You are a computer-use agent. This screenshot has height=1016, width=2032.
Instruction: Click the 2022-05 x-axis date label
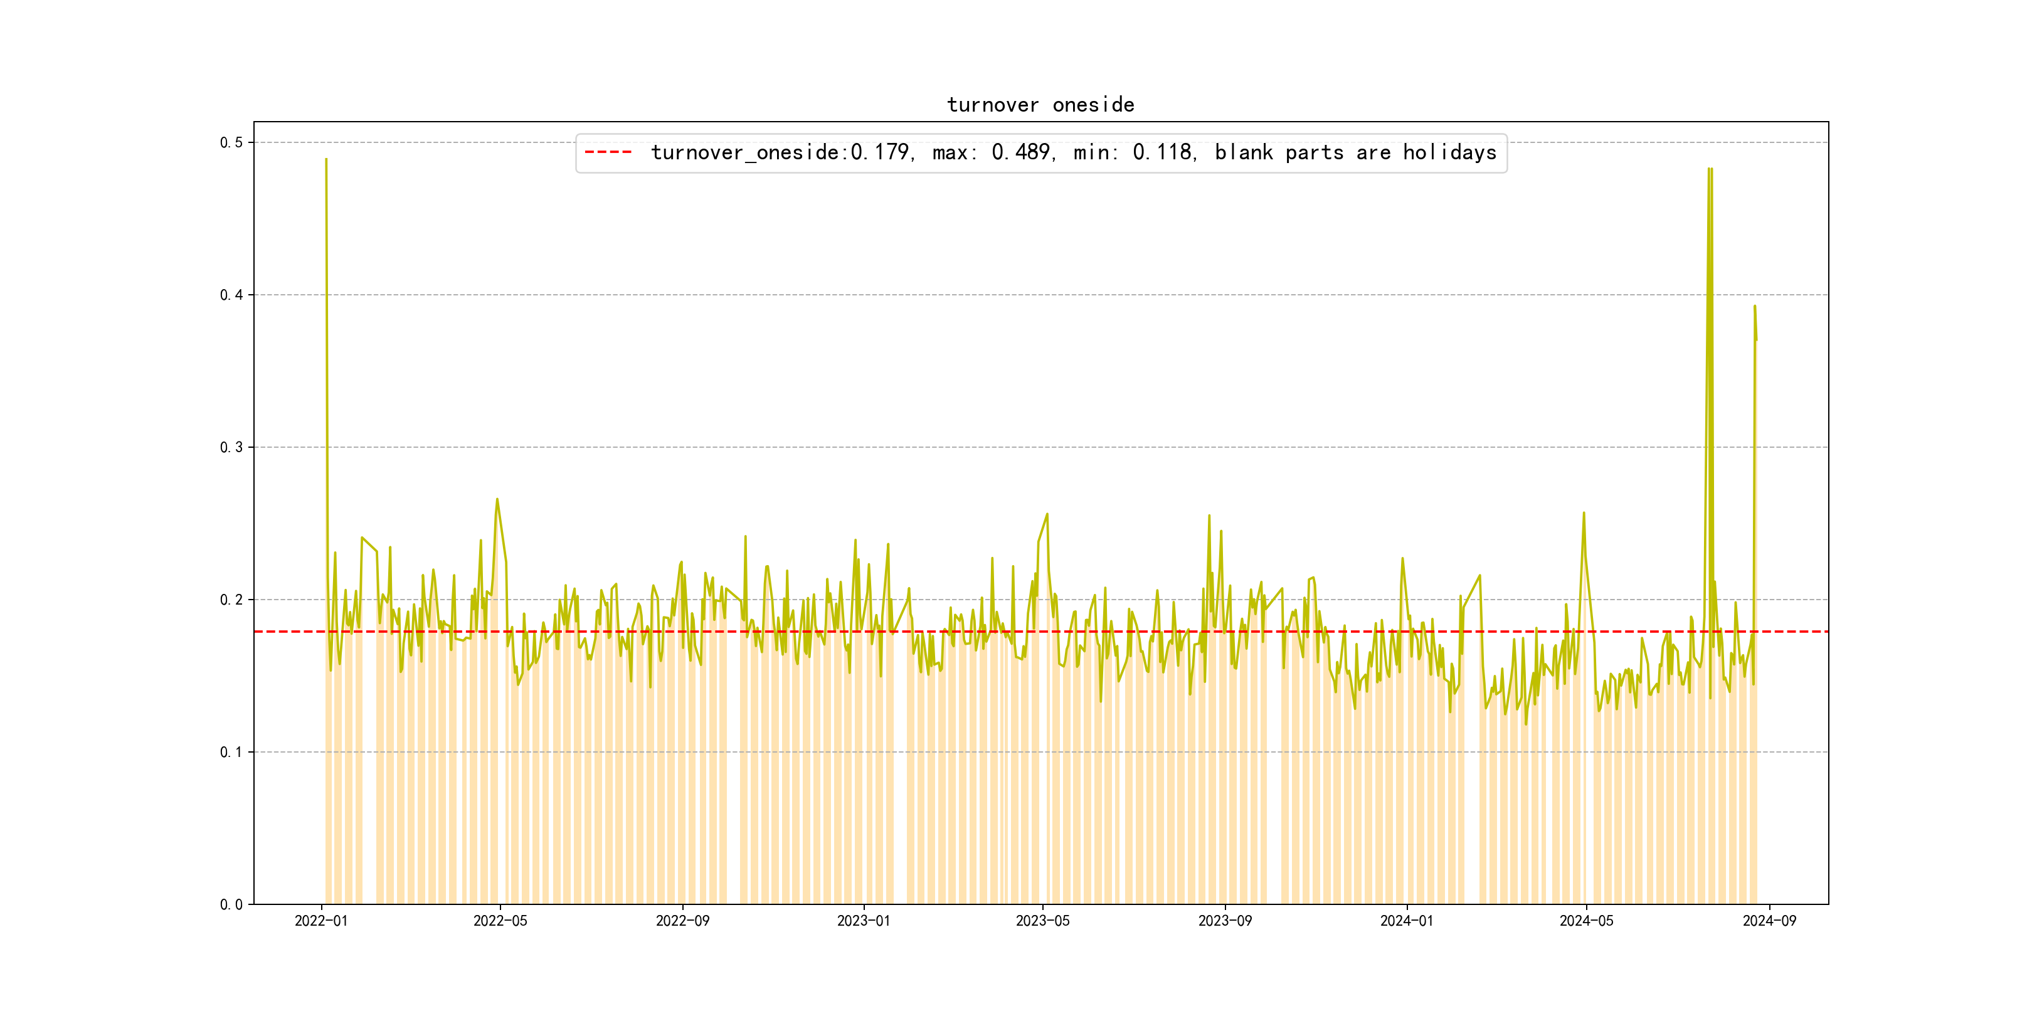pyautogui.click(x=500, y=921)
